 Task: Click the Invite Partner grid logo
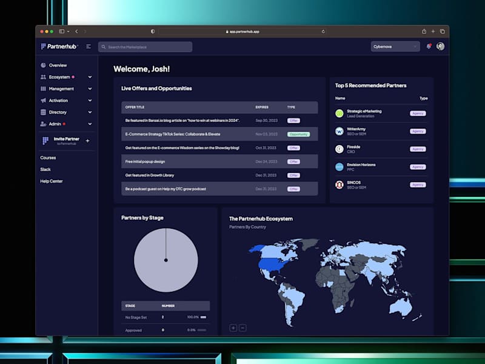point(45,141)
